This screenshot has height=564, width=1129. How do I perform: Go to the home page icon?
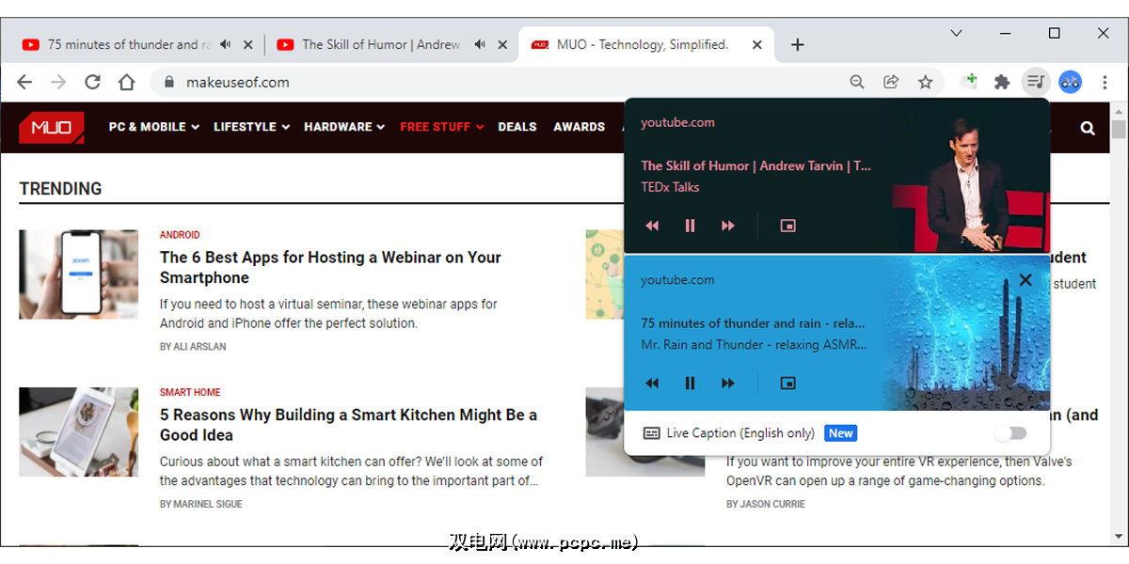coord(126,82)
